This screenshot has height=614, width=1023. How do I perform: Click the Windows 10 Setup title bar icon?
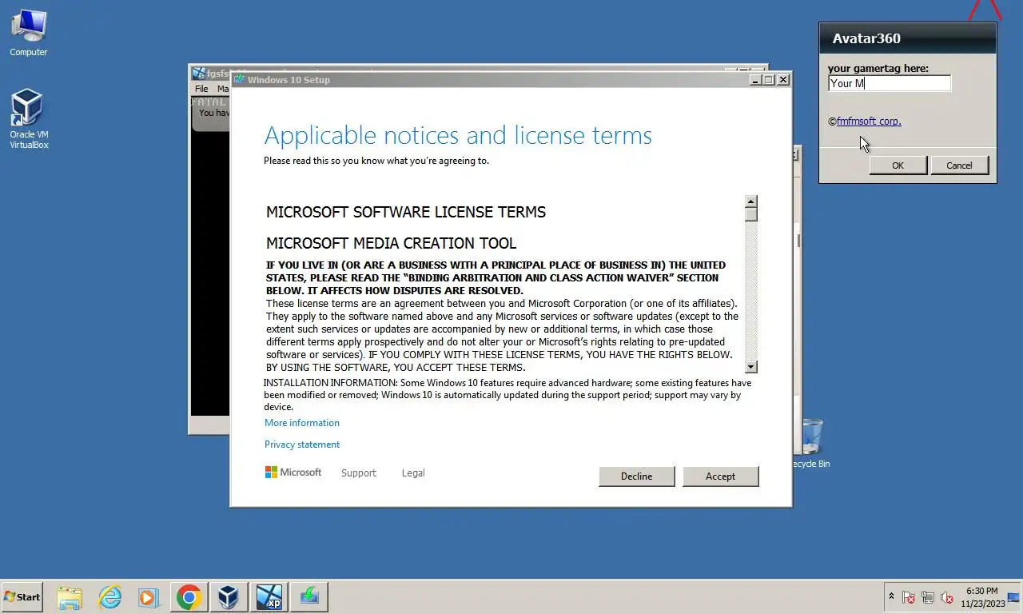point(239,80)
